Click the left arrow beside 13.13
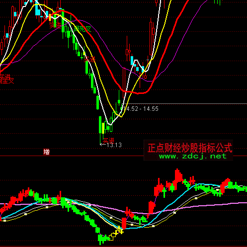 point(103,145)
